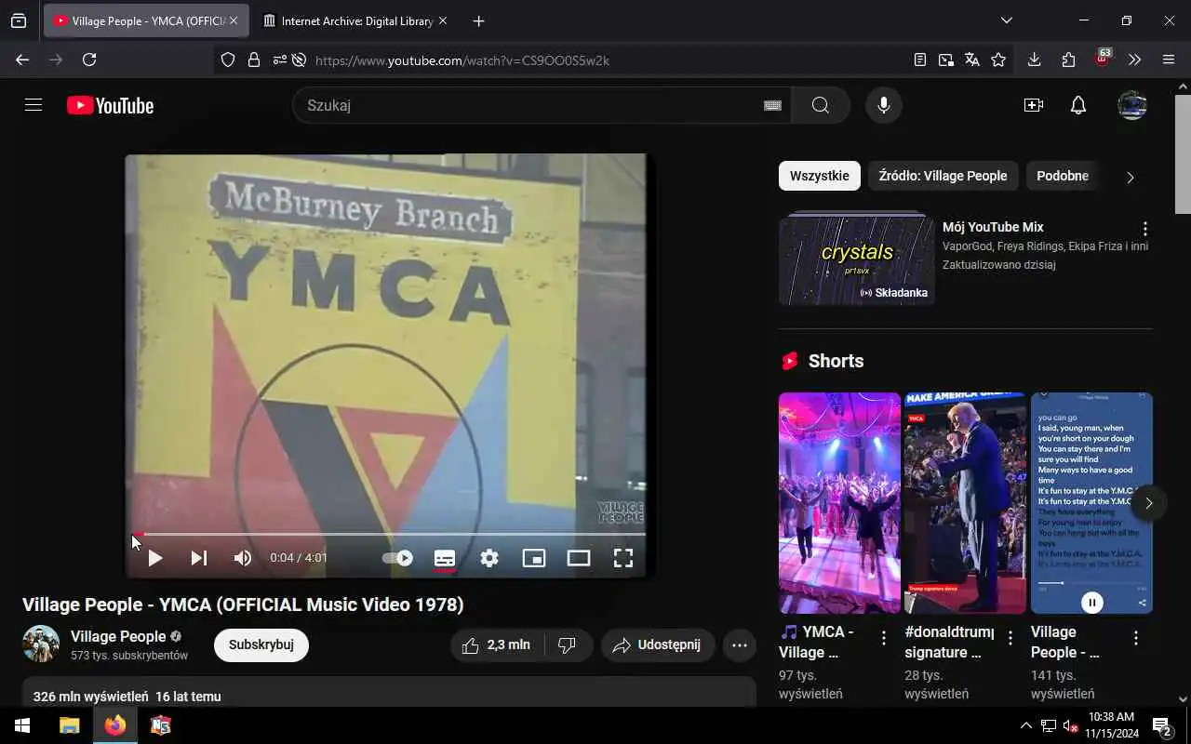
Task: Show more filter chips with arrow
Action: point(1131,177)
